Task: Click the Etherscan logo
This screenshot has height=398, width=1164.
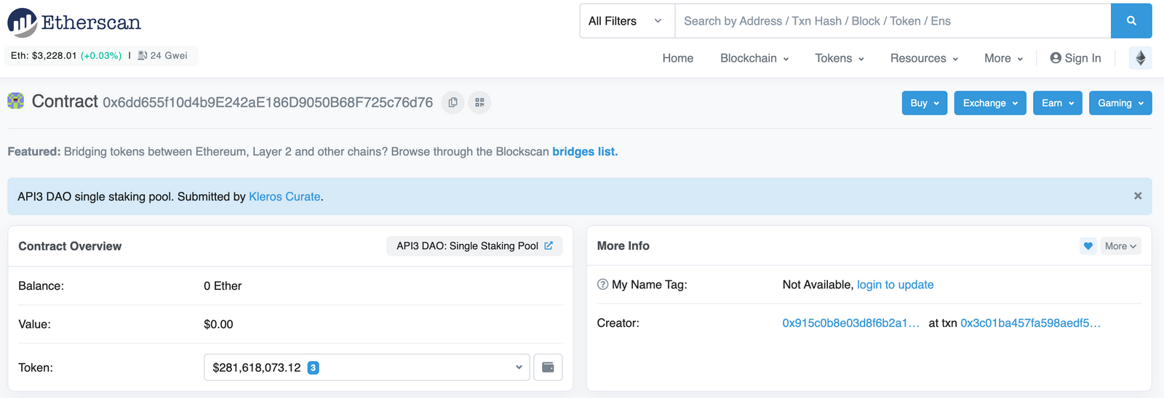Action: click(74, 23)
